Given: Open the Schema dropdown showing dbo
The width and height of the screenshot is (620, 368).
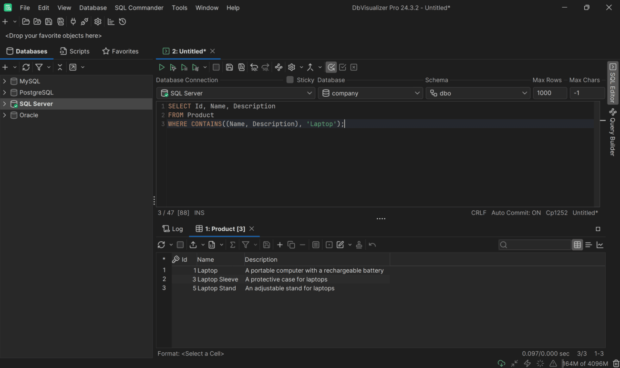Looking at the screenshot, I should click(x=478, y=93).
